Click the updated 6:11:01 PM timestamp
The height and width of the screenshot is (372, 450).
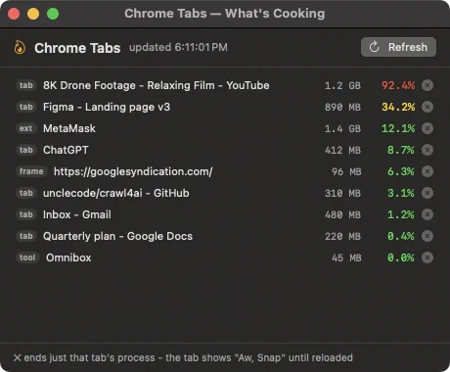[178, 47]
